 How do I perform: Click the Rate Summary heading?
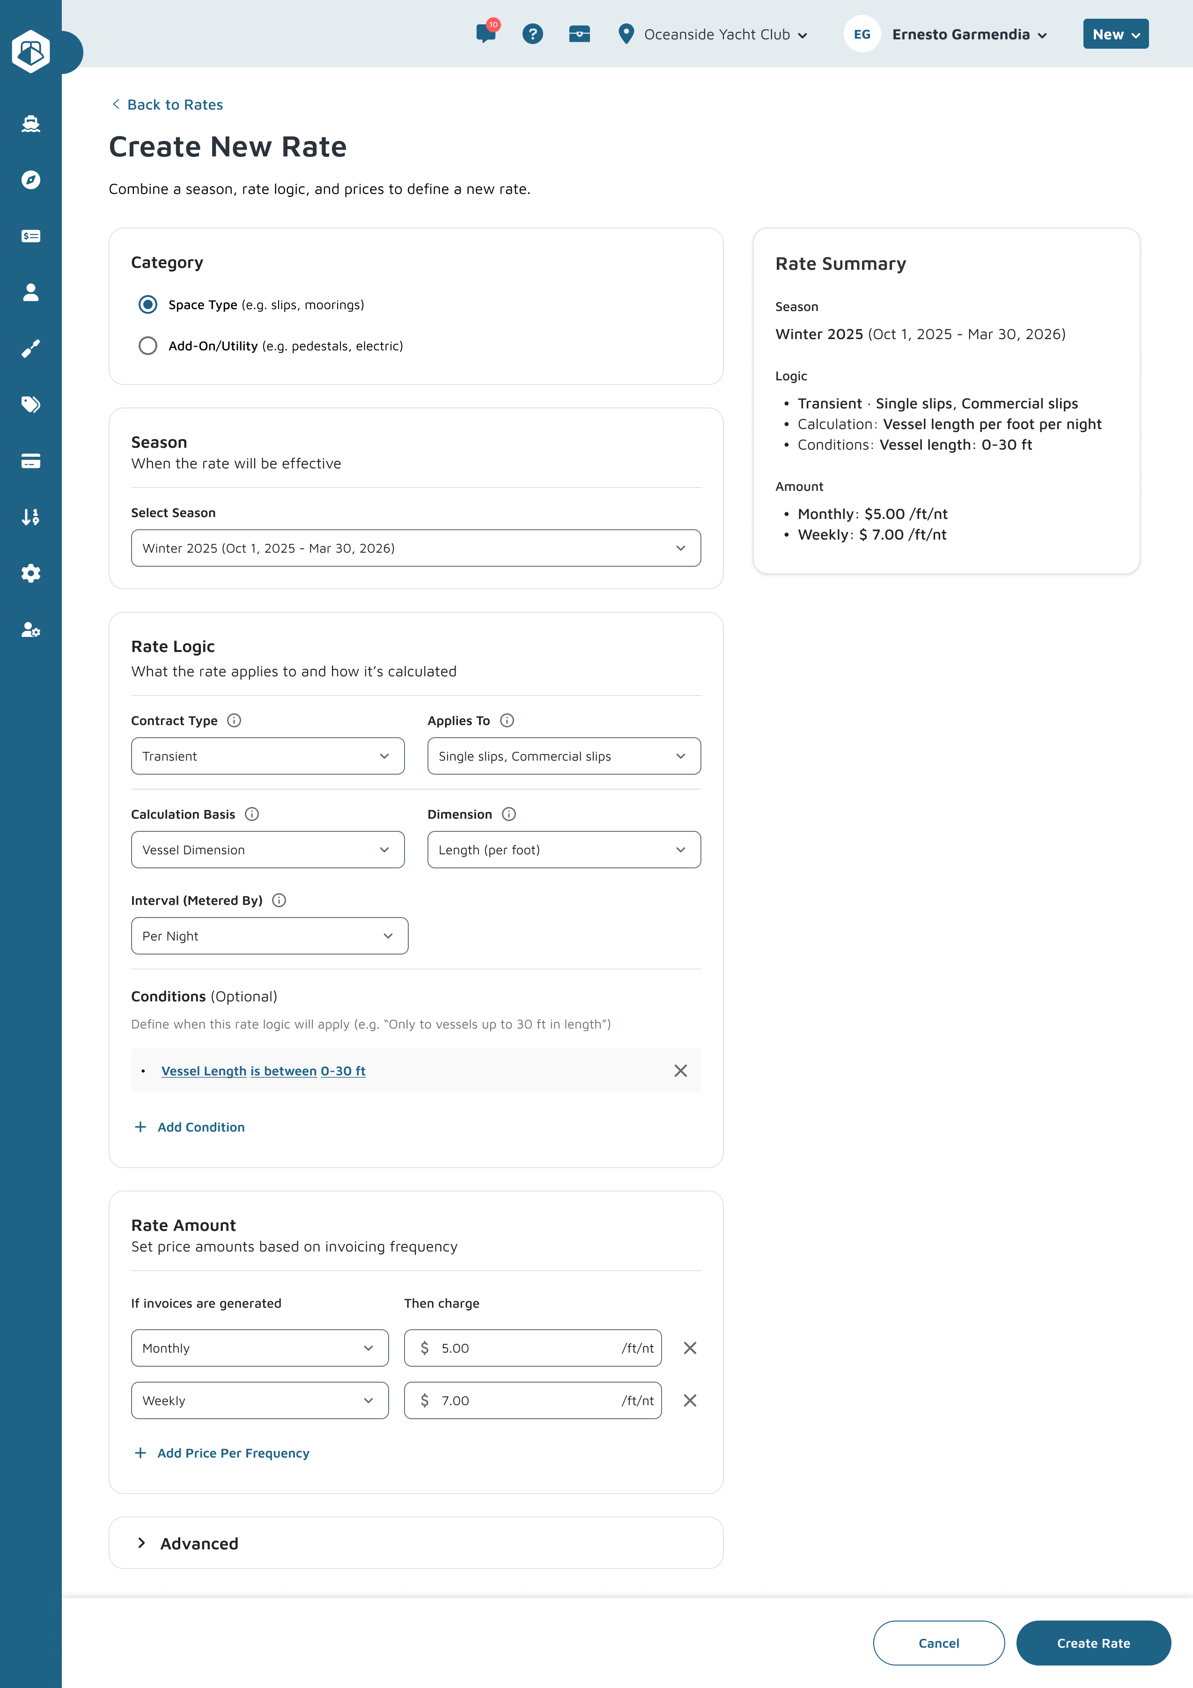(840, 263)
